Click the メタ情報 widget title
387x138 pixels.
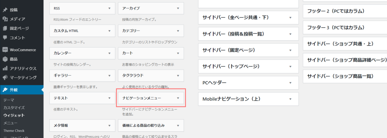[x=61, y=126]
